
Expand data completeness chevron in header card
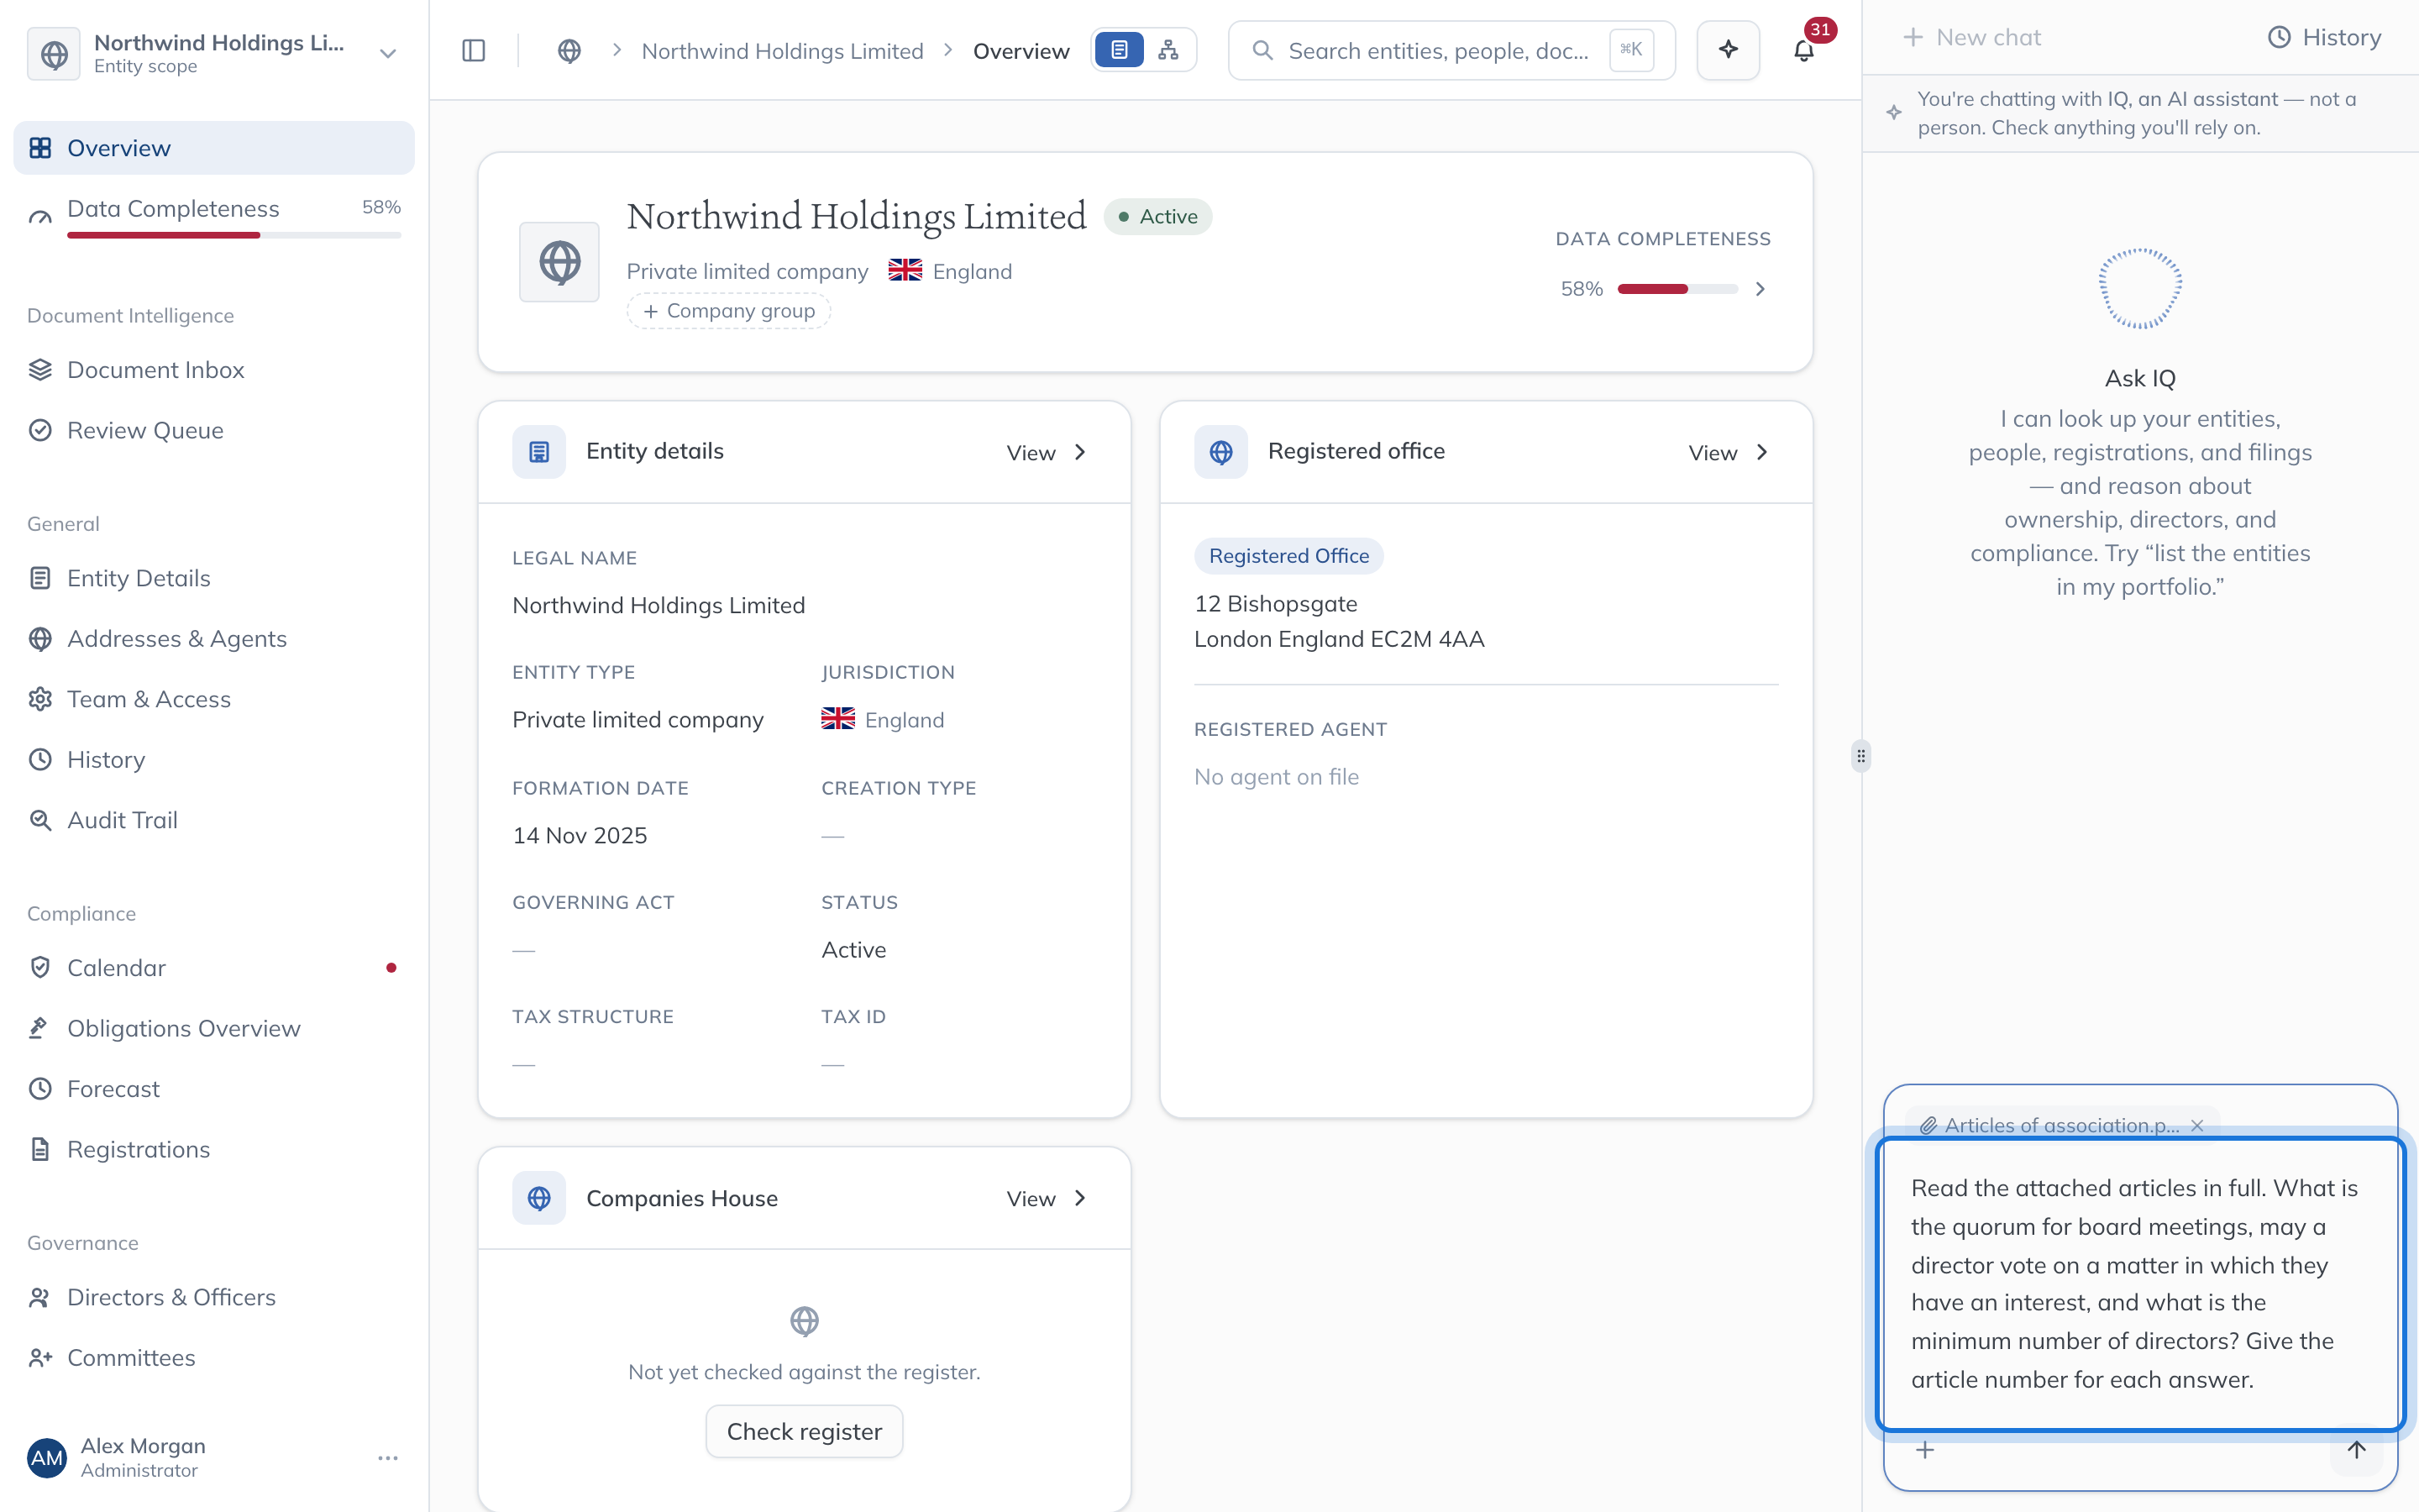(x=1760, y=289)
